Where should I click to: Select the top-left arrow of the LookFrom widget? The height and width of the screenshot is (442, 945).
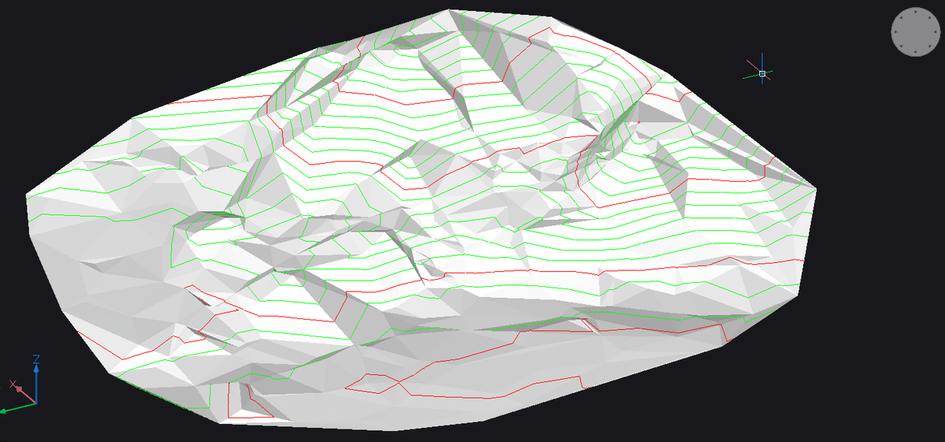tap(901, 17)
